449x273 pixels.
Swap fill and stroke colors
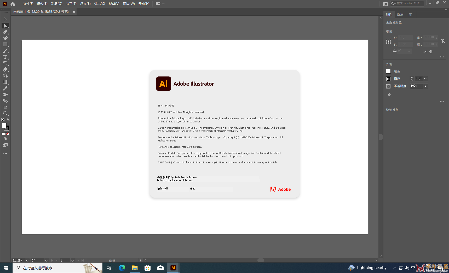(x=8, y=120)
